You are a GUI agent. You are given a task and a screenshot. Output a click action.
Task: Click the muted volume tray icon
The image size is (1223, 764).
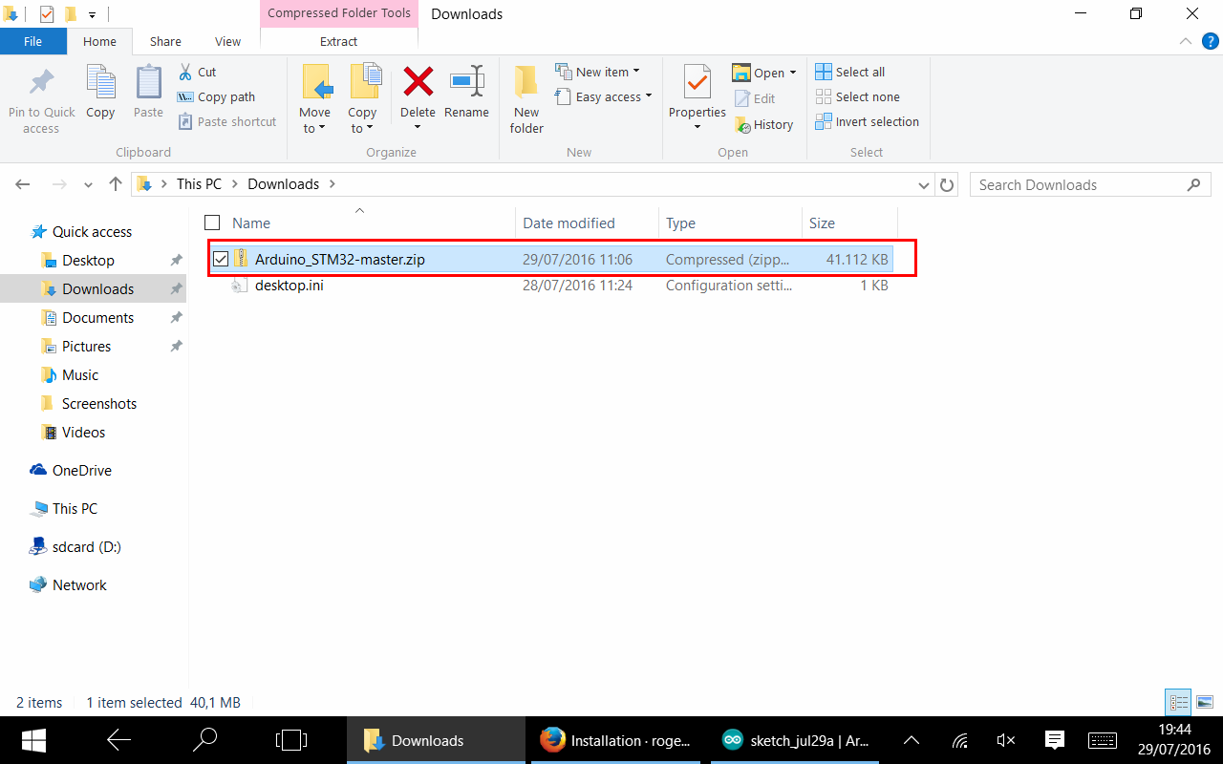point(1006,740)
